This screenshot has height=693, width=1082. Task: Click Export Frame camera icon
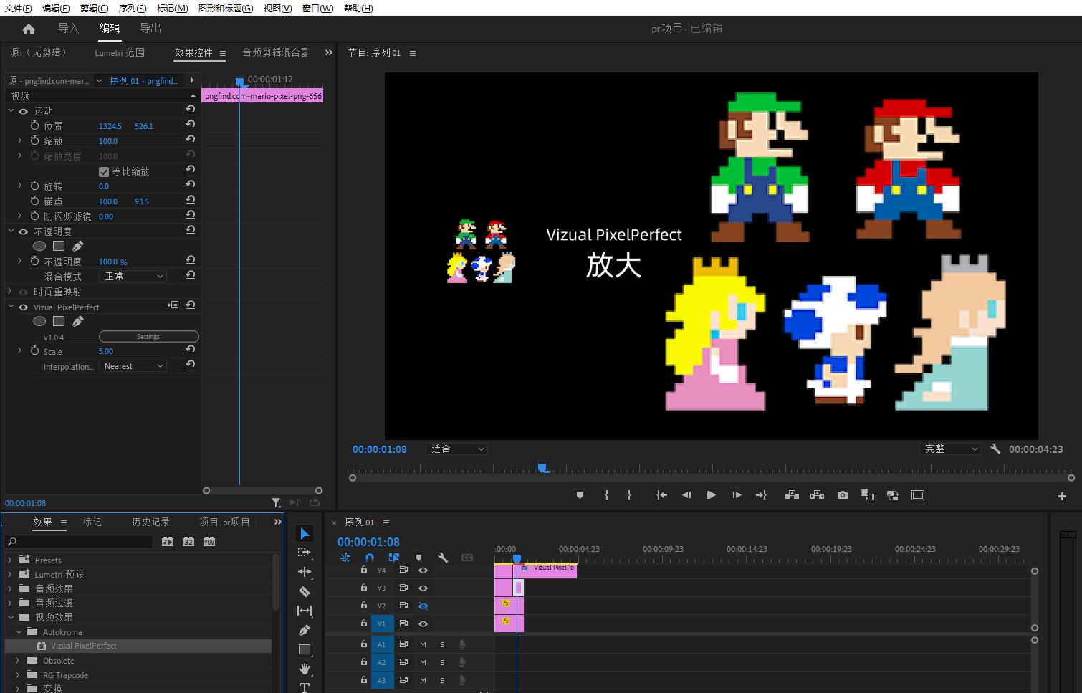click(843, 495)
